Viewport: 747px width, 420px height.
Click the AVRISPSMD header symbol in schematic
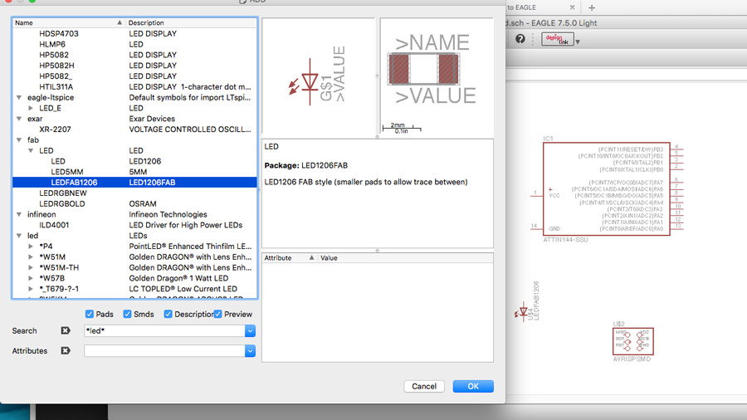click(x=632, y=341)
